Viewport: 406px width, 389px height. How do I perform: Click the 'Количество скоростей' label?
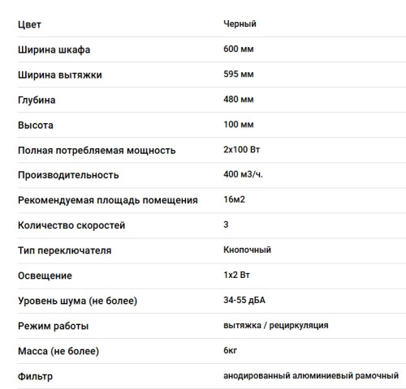tap(71, 225)
